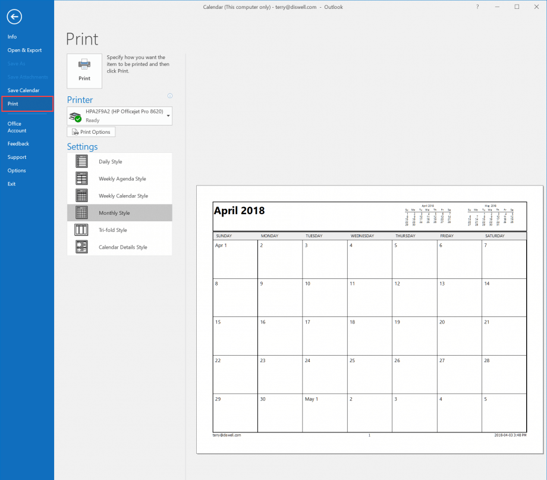Click Exit to close Outlook

click(x=11, y=183)
